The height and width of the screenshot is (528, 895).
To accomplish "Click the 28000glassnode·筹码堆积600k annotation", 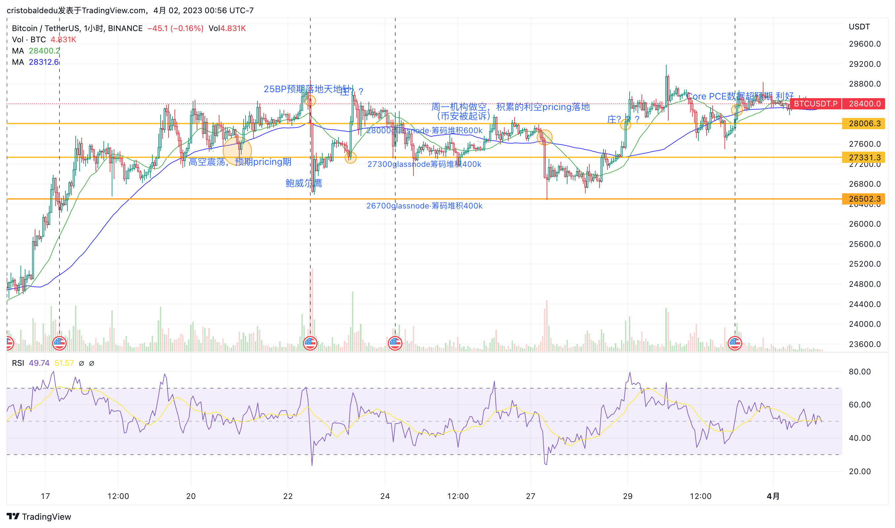I will click(424, 131).
